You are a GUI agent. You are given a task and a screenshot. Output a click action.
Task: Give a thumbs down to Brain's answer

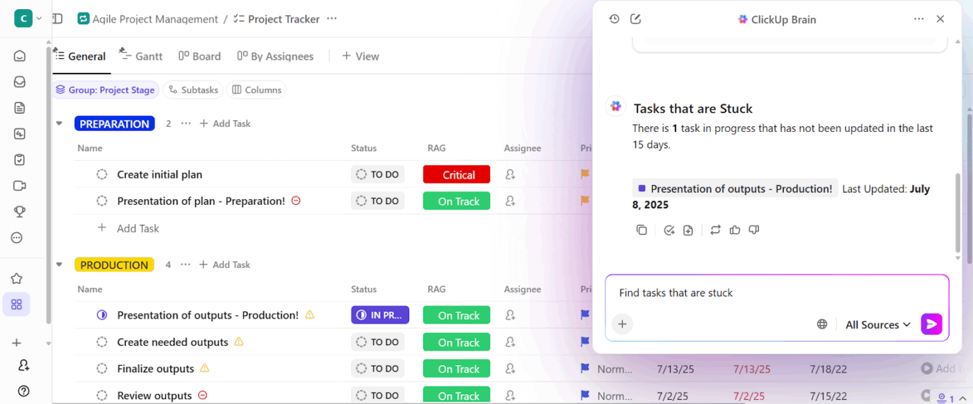pyautogui.click(x=754, y=230)
